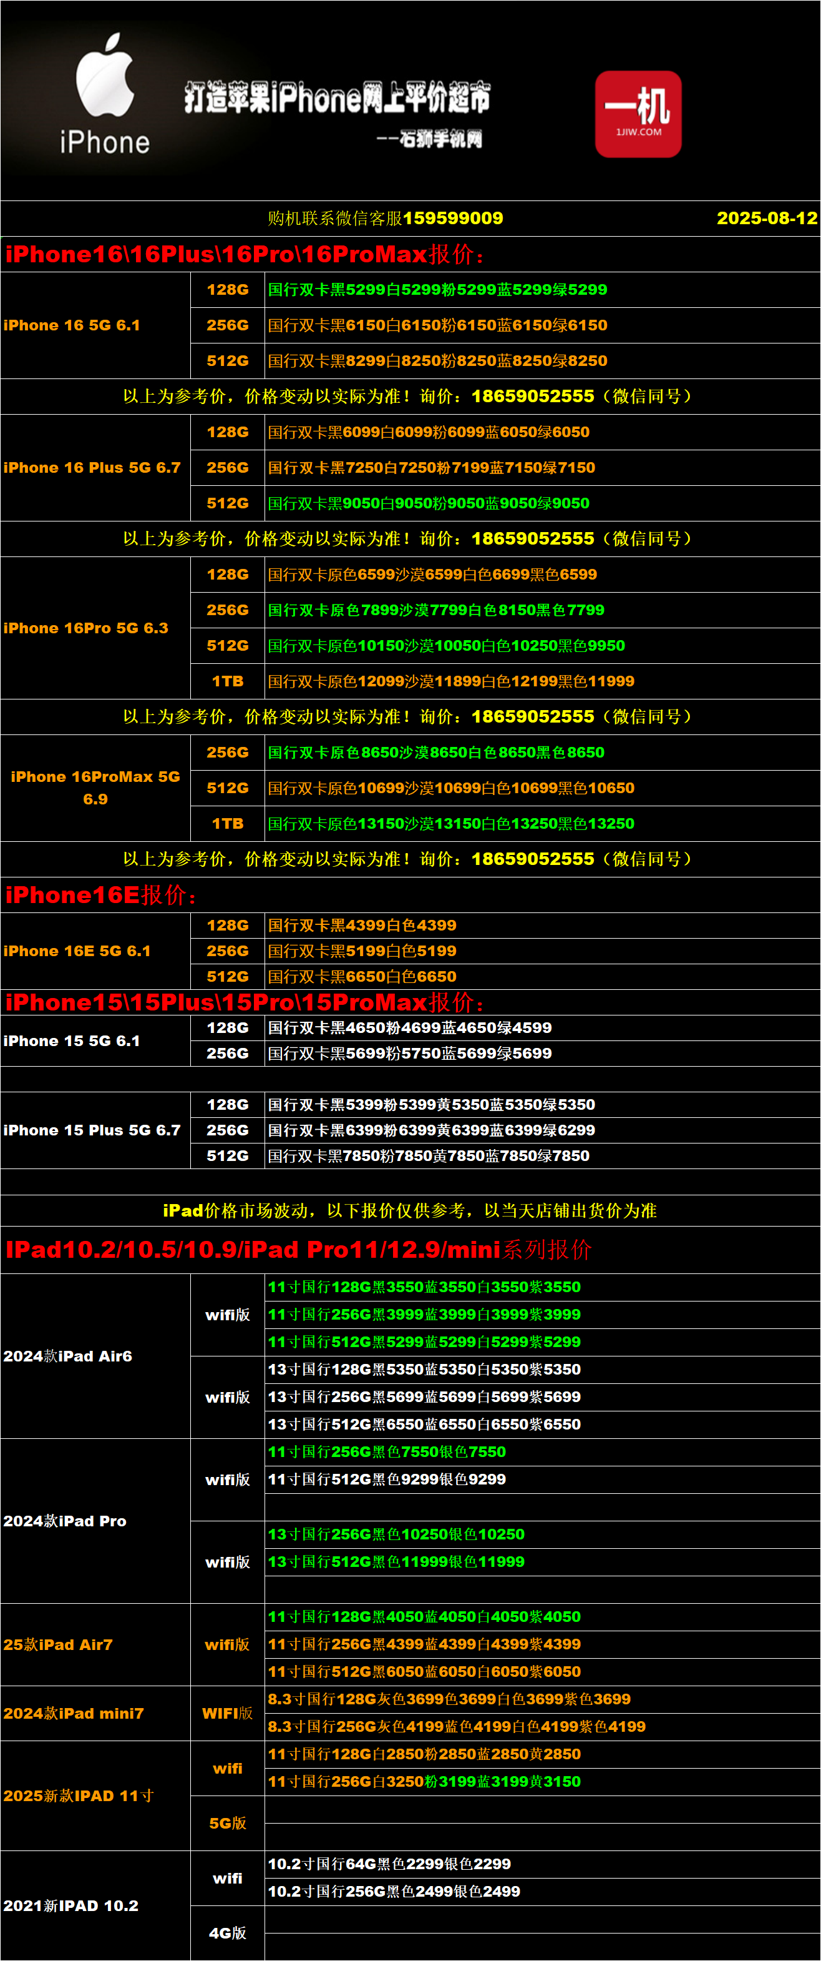Screen dimensions: 821x1961
Task: Click Air7 11寸国行128G黑4050 row
Action: [x=542, y=1617]
